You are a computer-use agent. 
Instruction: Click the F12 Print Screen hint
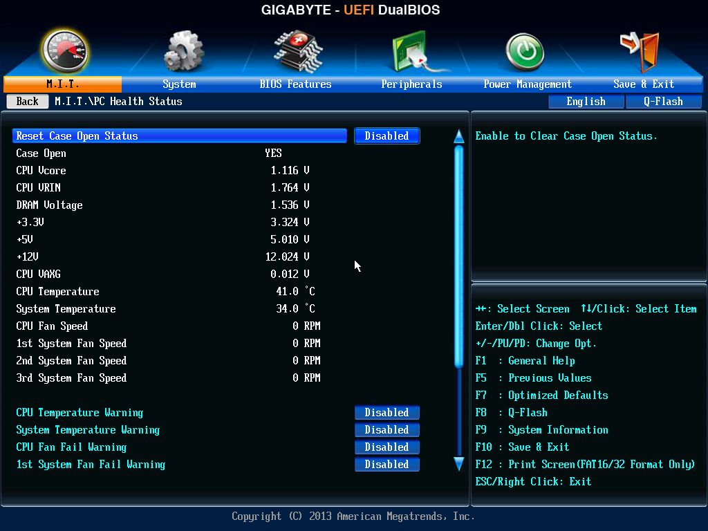[585, 464]
